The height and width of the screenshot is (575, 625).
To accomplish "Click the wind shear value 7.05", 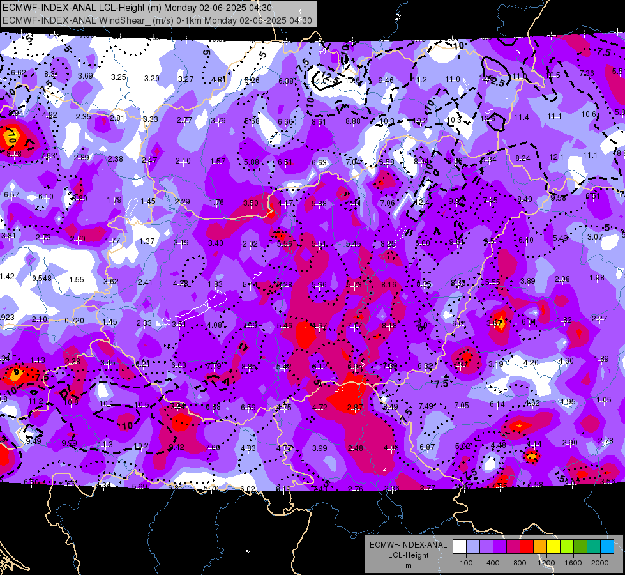I will [461, 406].
